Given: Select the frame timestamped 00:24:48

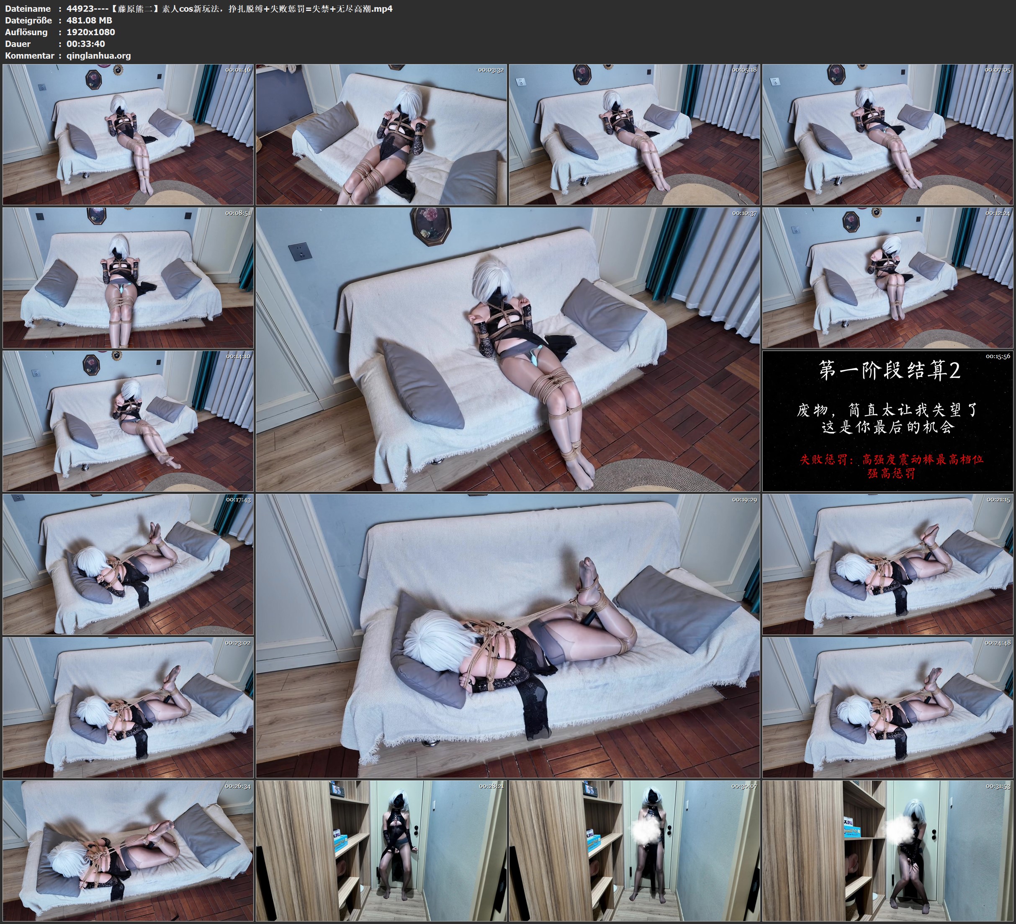Looking at the screenshot, I should 887,707.
